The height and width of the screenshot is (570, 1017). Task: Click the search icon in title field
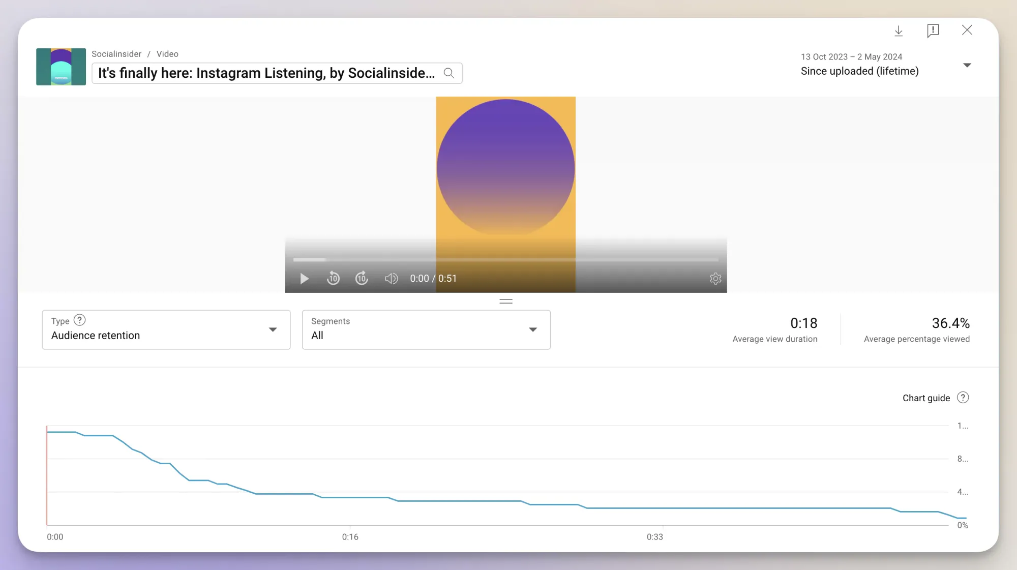[448, 73]
